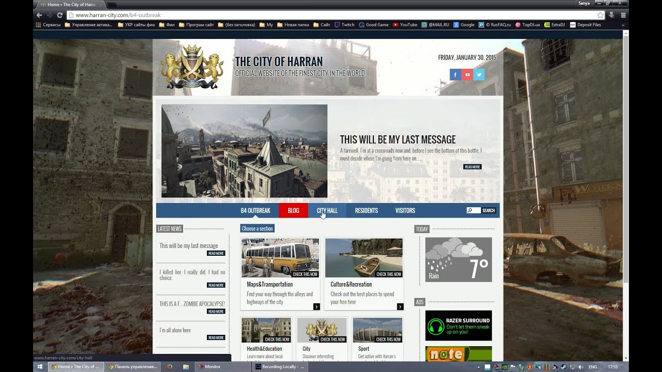
Task: Open File Explorer from the taskbar
Action: [186, 367]
